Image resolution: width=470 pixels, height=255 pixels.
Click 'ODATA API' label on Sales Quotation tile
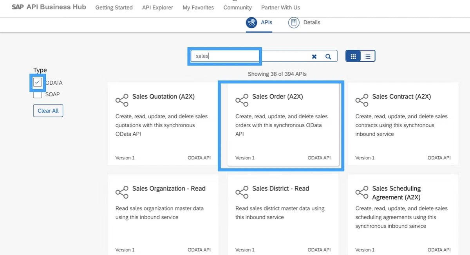pyautogui.click(x=199, y=158)
